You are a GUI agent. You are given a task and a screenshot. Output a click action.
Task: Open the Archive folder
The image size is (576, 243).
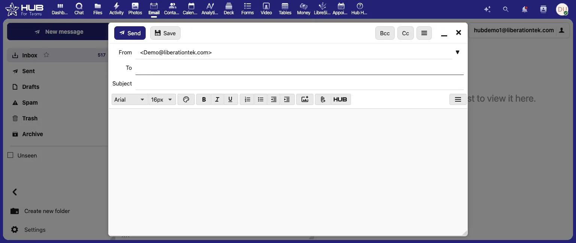click(x=33, y=134)
